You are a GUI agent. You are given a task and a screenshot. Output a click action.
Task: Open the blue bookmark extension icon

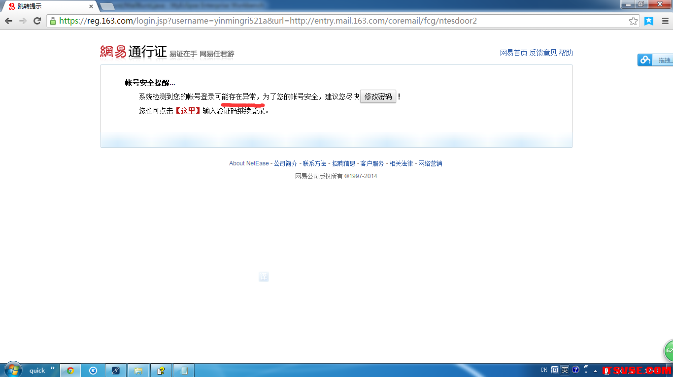649,21
